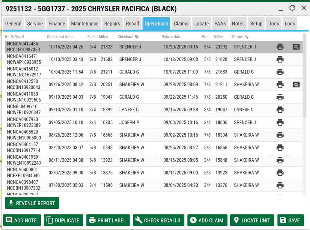
Task: Open the Claims tab
Action: (x=181, y=24)
